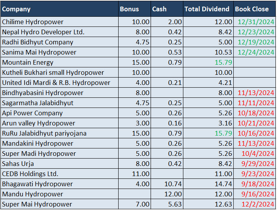Click the Radhi Bidhyut Company cell
This screenshot has width=277, height=210.
(60, 42)
